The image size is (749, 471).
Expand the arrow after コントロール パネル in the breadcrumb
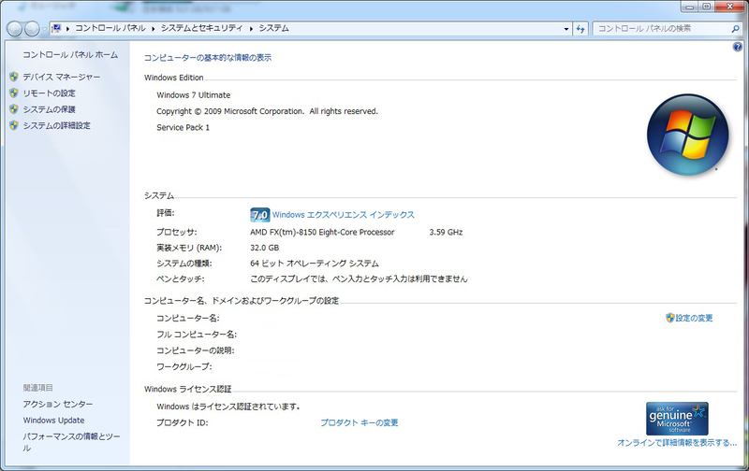click(x=154, y=29)
